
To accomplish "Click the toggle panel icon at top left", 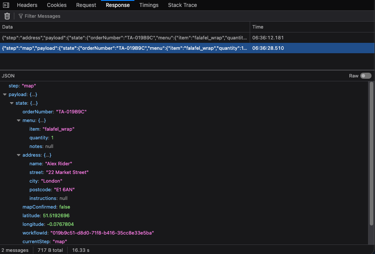I will coord(6,5).
